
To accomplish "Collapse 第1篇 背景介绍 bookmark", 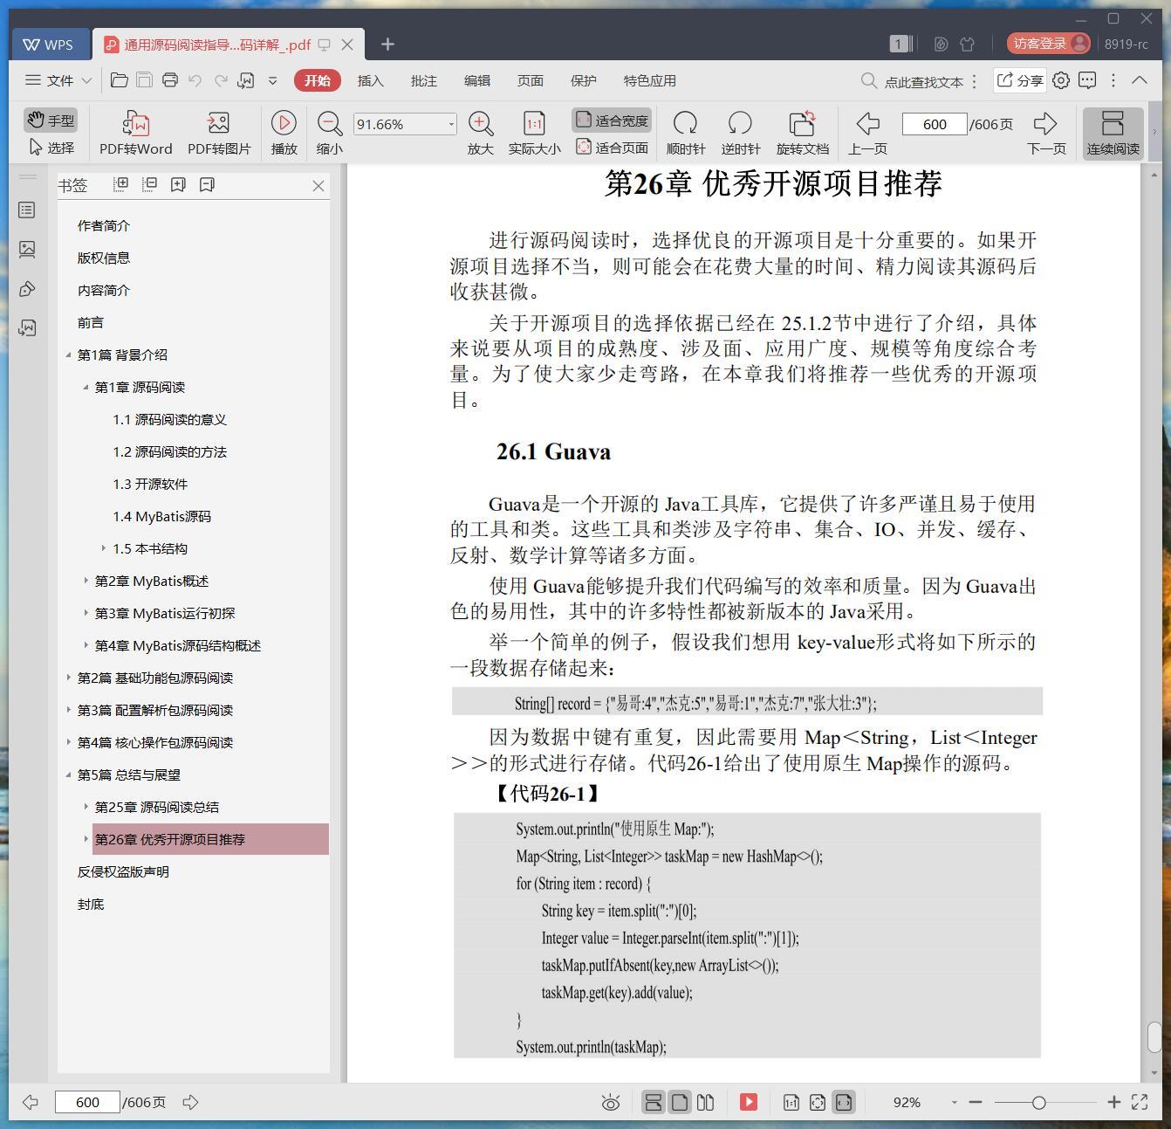I will 68,355.
